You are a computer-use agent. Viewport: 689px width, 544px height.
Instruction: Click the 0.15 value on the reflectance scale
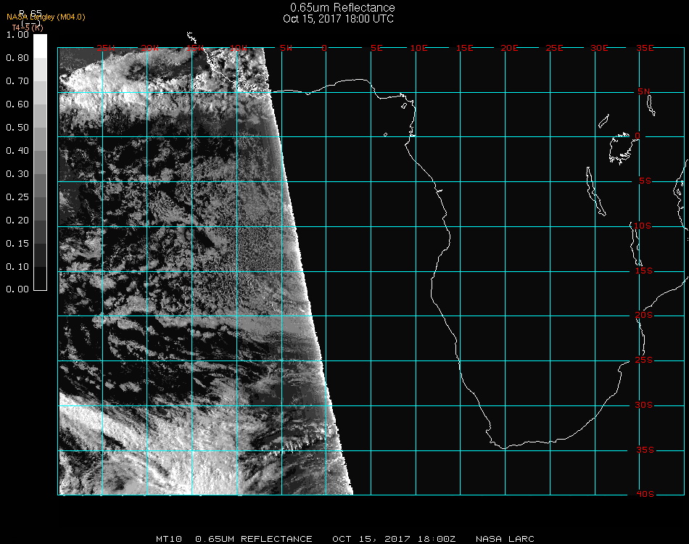[17, 244]
